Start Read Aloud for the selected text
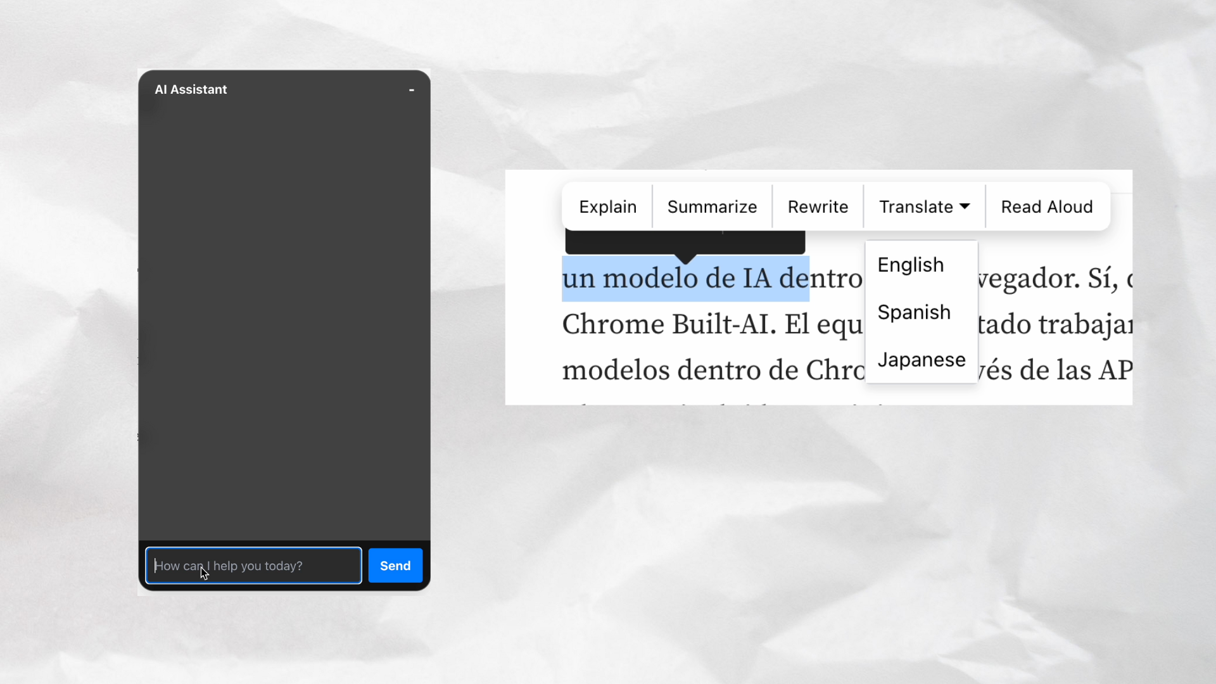The width and height of the screenshot is (1216, 684). 1046,207
